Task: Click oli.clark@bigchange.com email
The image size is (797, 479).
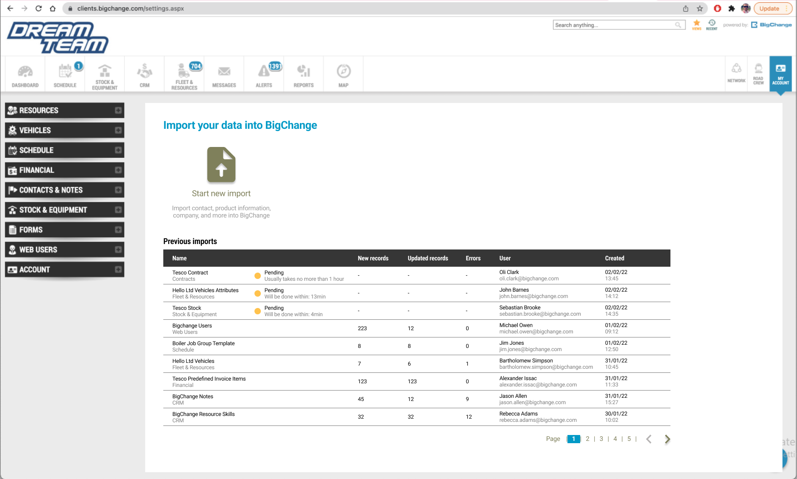Action: pyautogui.click(x=529, y=279)
